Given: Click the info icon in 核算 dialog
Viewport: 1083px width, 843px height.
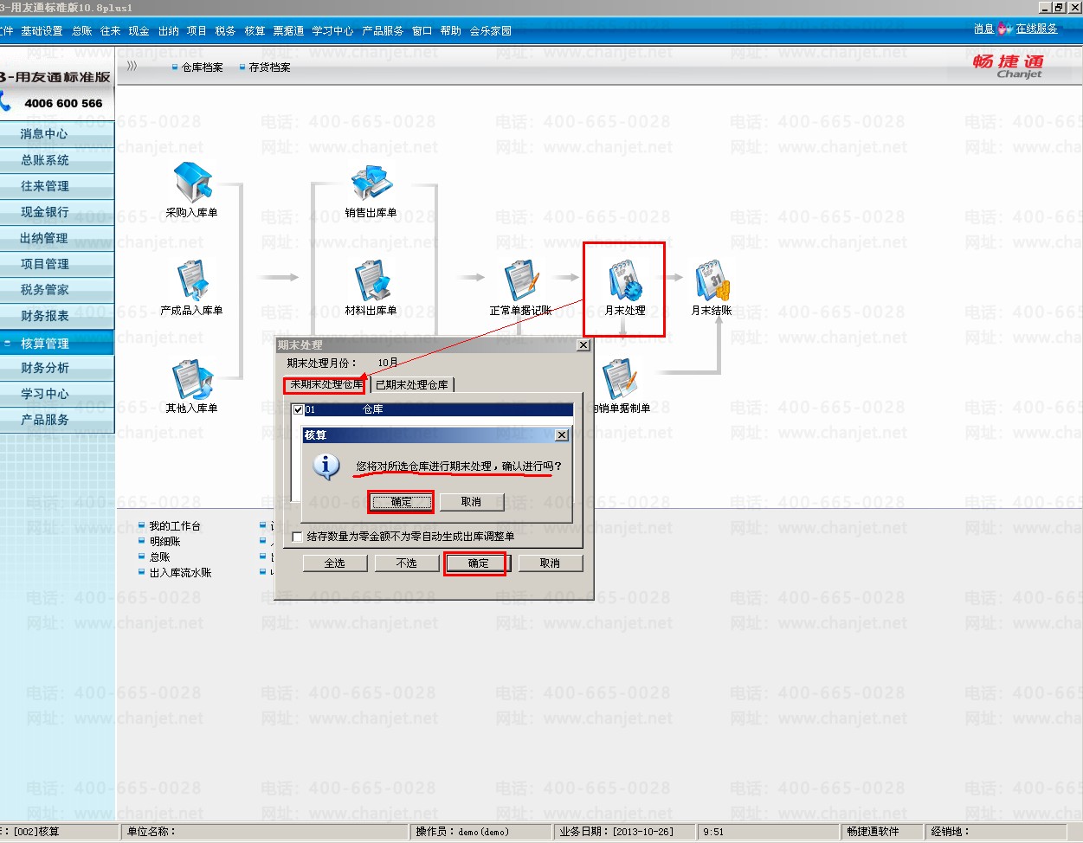Looking at the screenshot, I should point(326,467).
